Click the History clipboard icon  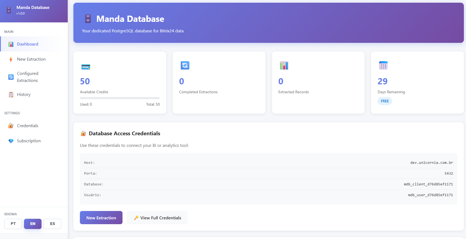pos(11,95)
